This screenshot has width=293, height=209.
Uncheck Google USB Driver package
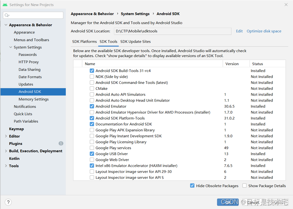92,154
